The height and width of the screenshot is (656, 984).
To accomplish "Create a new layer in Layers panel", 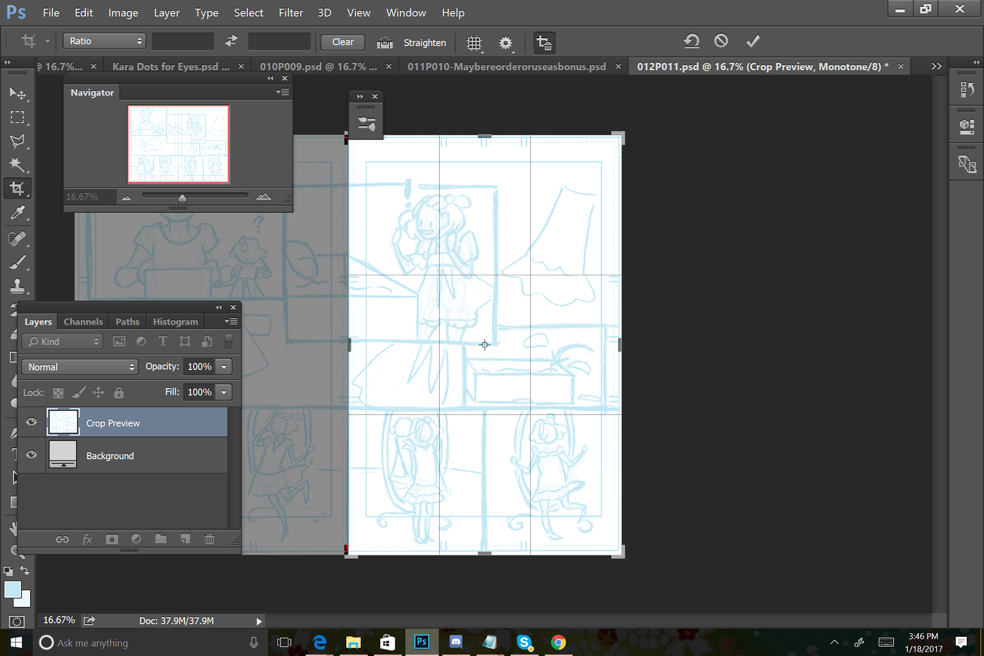I will pos(185,539).
